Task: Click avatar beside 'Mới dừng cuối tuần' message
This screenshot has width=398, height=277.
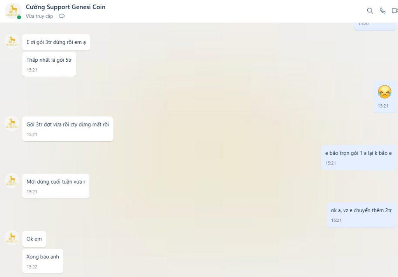Action: point(12,181)
